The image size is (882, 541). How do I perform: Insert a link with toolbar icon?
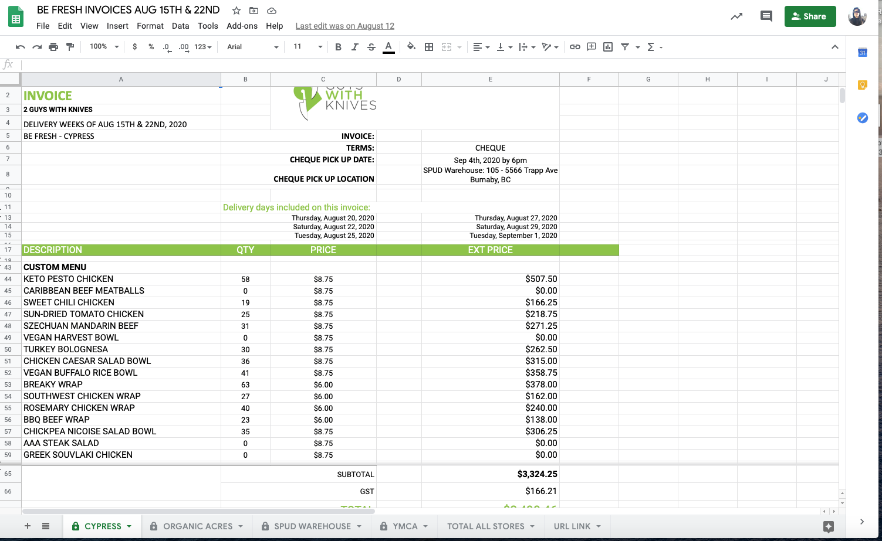[575, 47]
